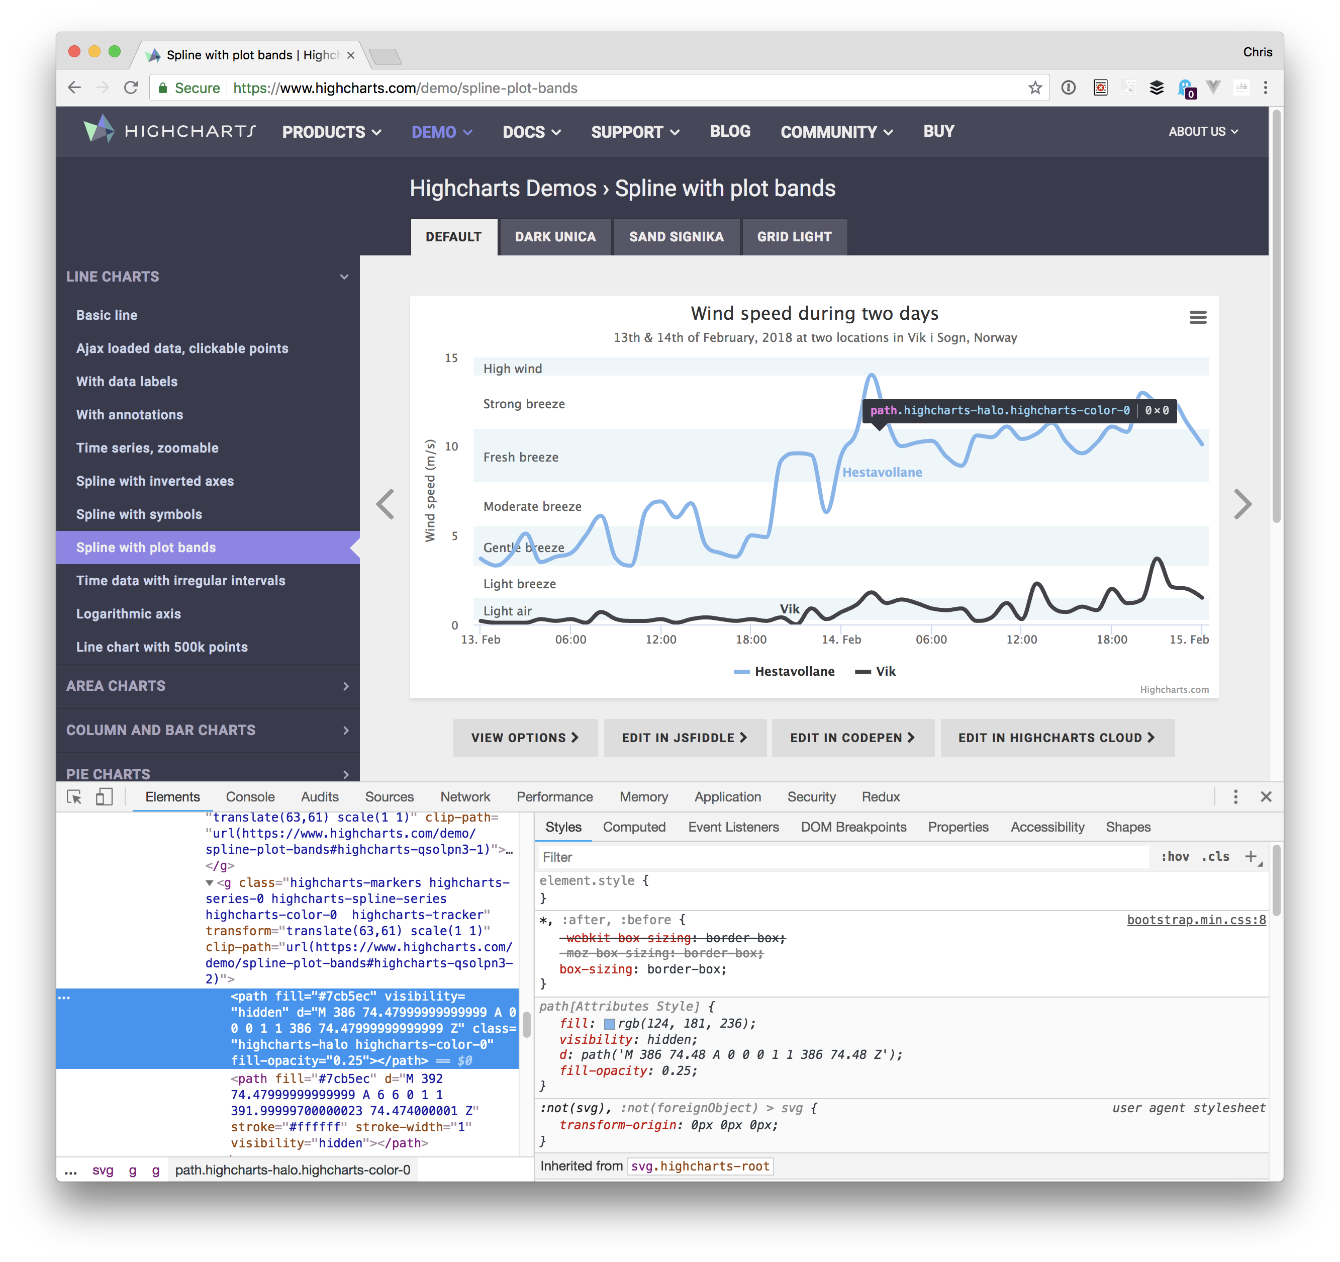Toggle the :hov element state panel

[x=1175, y=856]
